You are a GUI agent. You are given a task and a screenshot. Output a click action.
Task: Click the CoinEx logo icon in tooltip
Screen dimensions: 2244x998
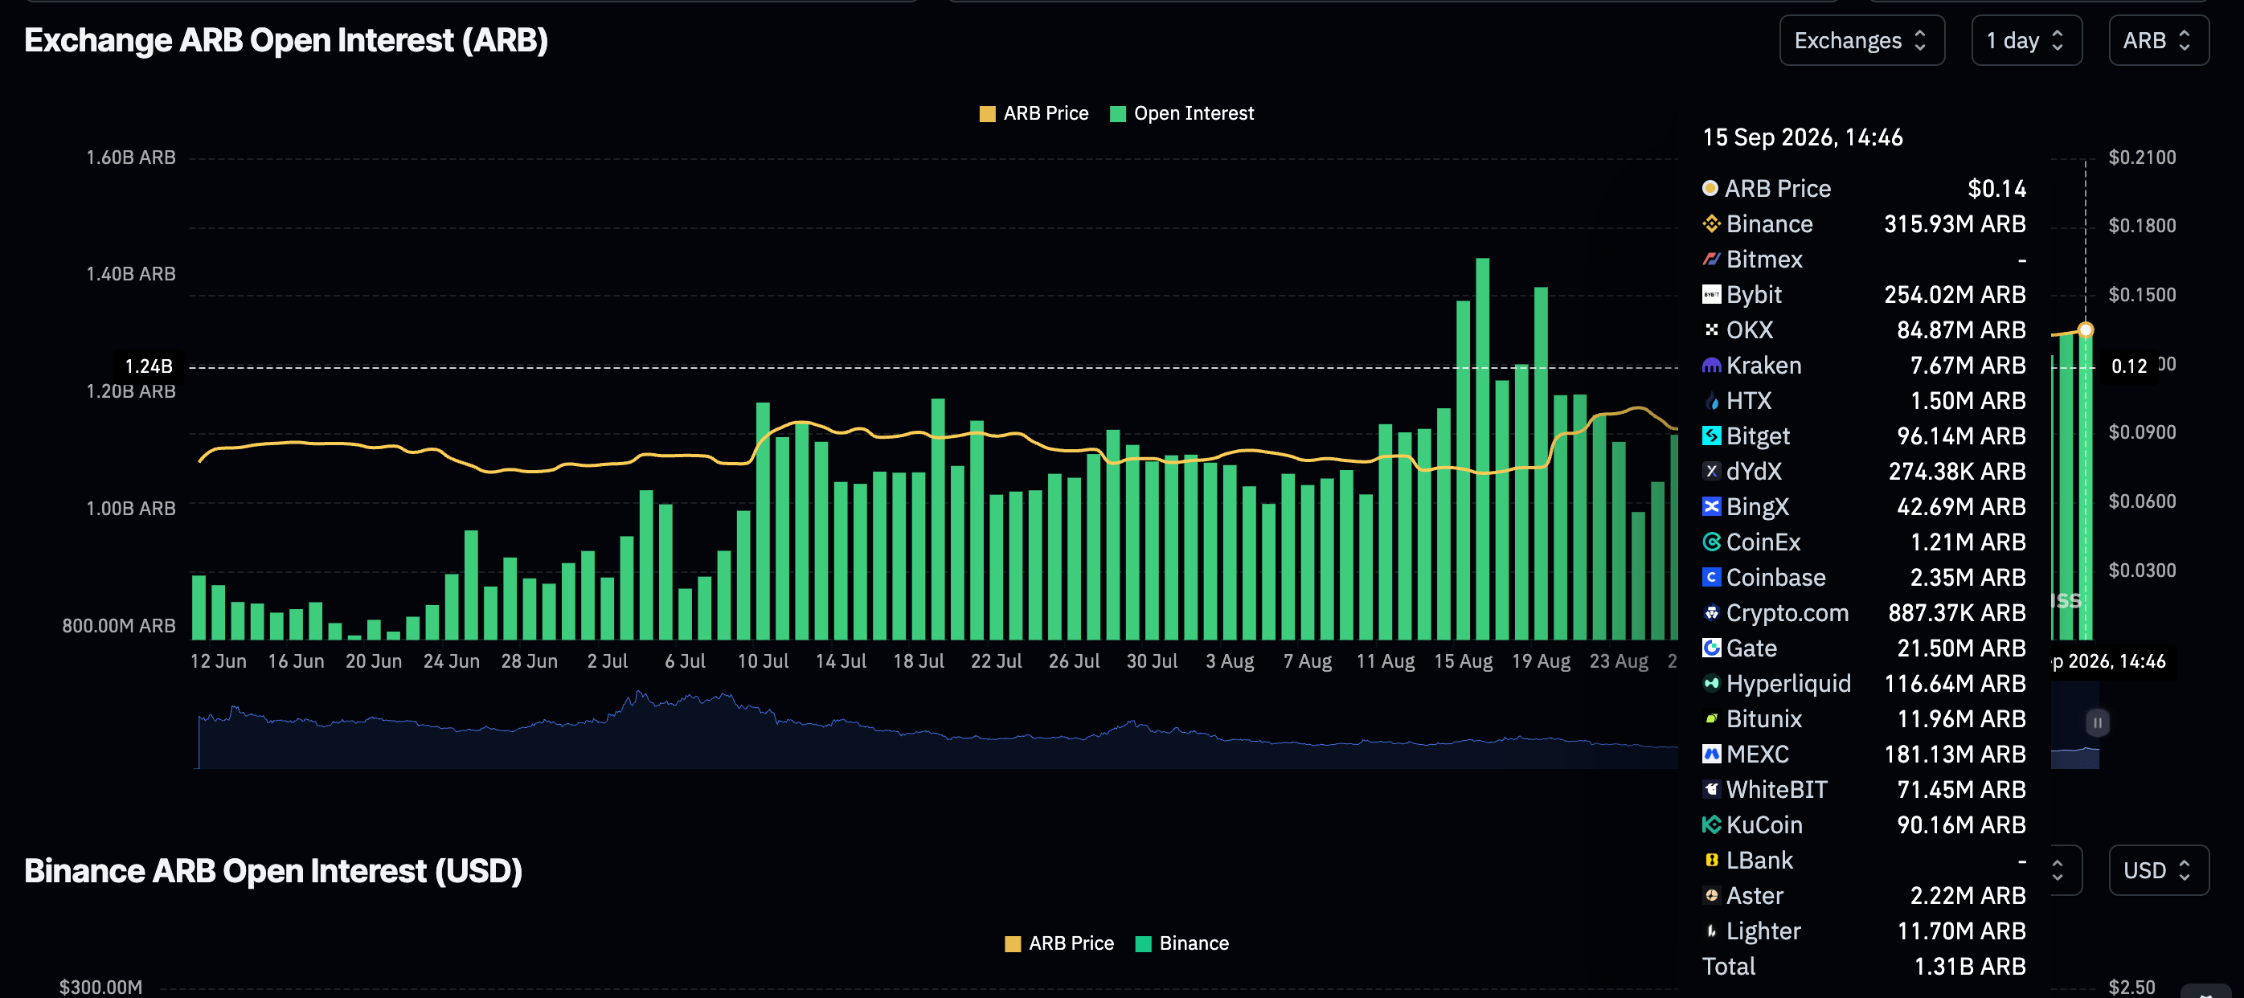[x=1711, y=542]
